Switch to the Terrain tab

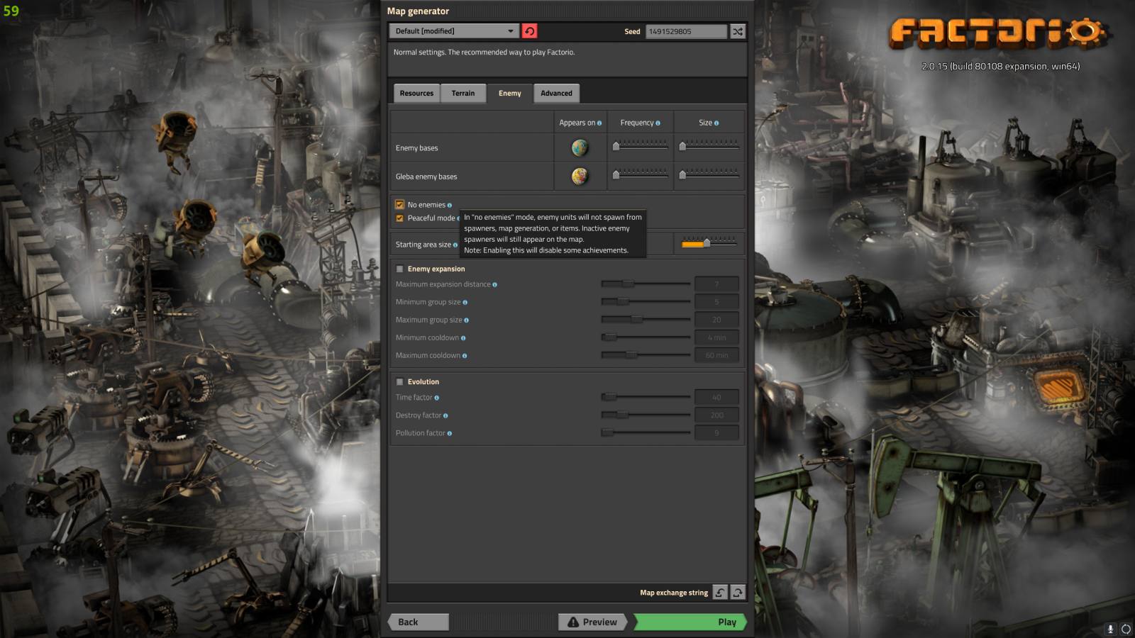pos(463,94)
